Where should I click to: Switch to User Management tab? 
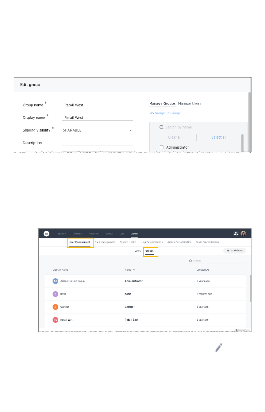point(80,242)
